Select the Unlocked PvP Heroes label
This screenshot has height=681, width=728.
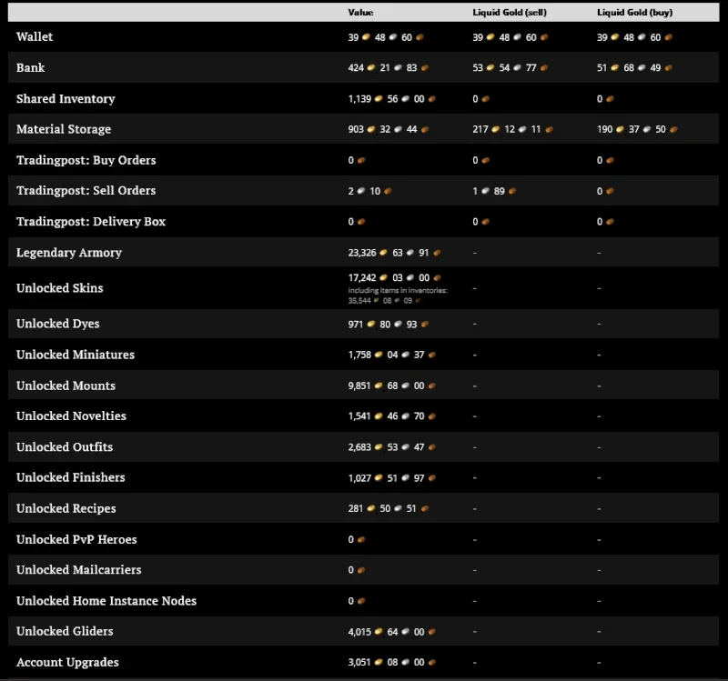click(76, 539)
